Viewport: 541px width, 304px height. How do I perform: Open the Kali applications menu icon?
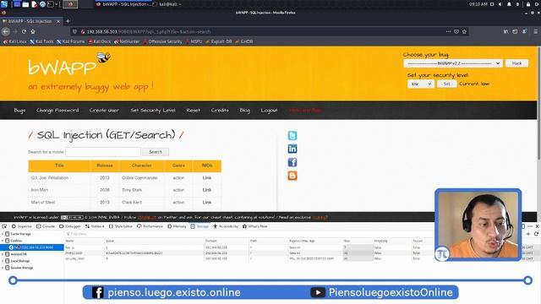click(x=4, y=4)
